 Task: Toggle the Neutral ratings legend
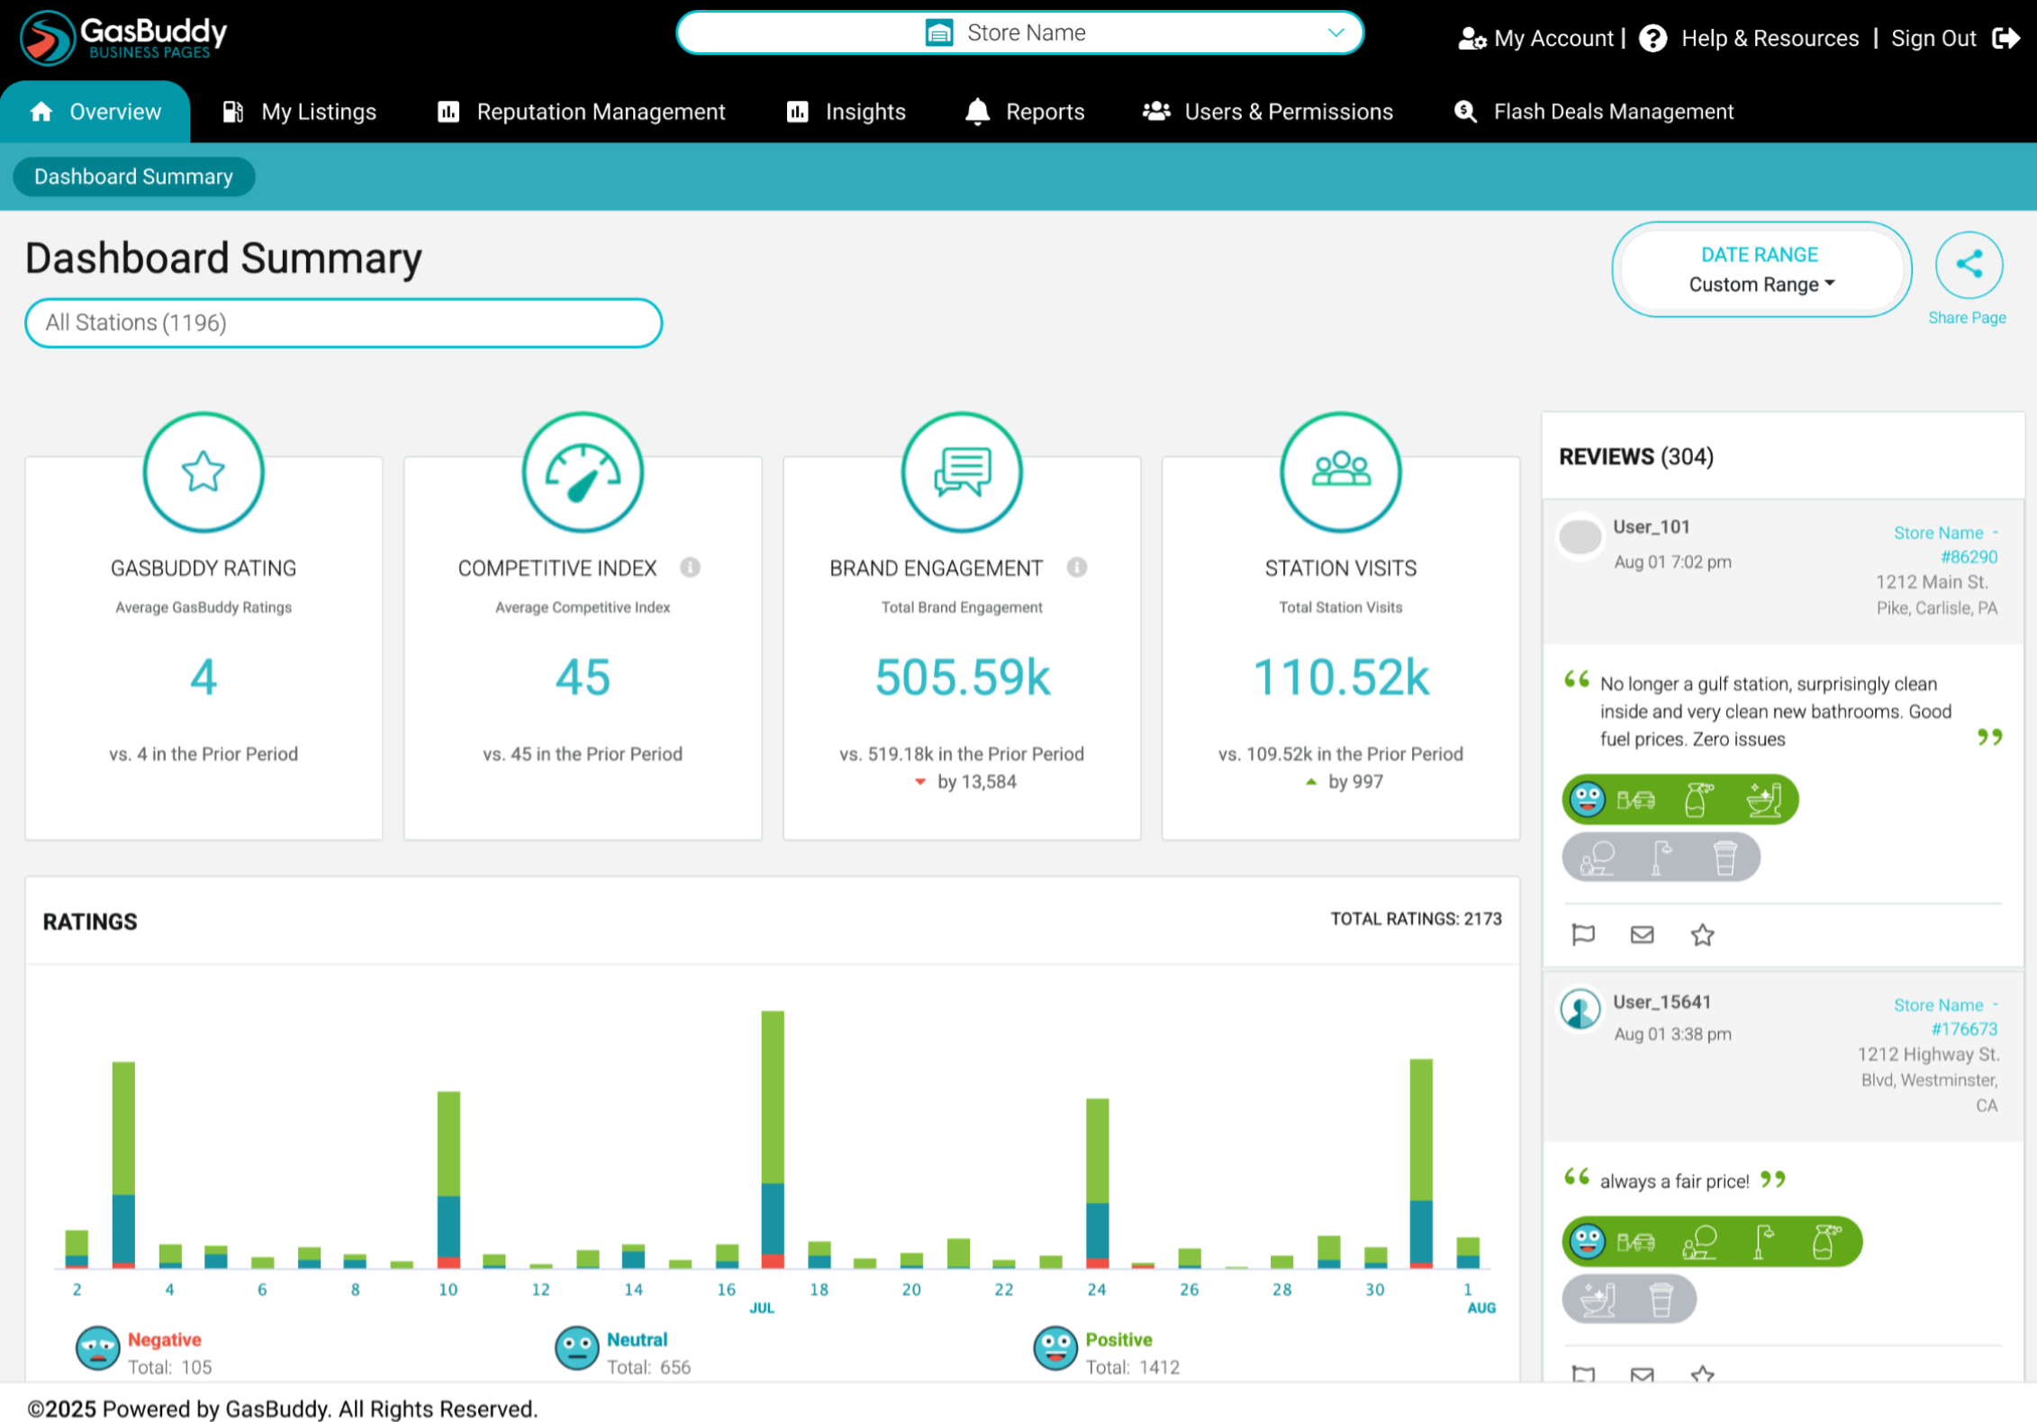click(x=637, y=1340)
